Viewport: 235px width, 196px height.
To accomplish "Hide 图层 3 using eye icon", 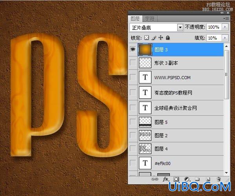I will click(133, 49).
